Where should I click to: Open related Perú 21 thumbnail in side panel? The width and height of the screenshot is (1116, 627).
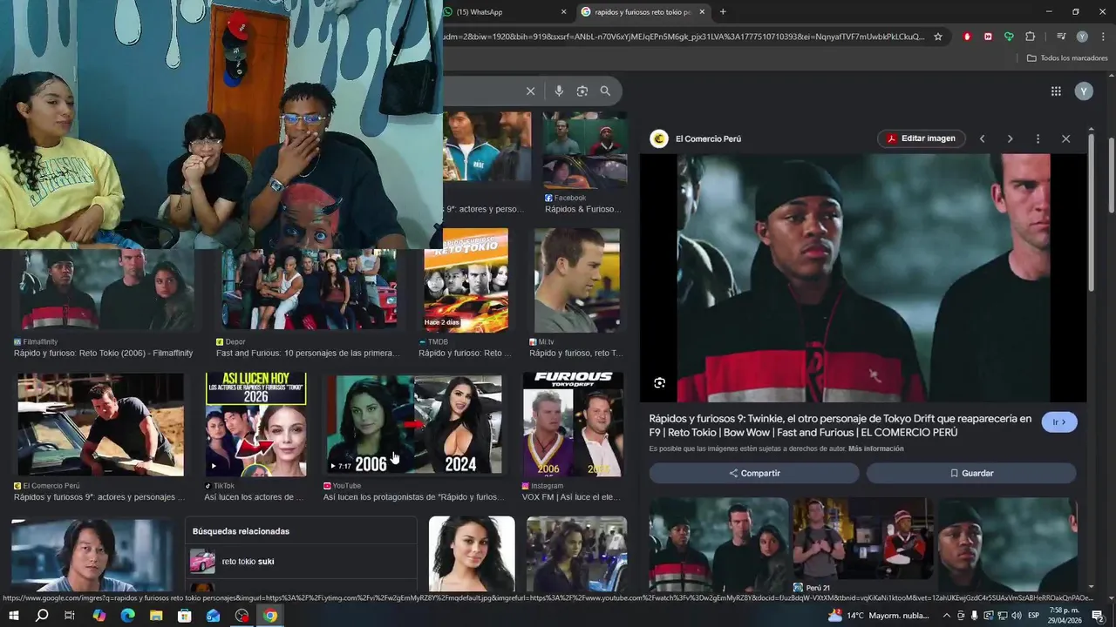coord(862,540)
